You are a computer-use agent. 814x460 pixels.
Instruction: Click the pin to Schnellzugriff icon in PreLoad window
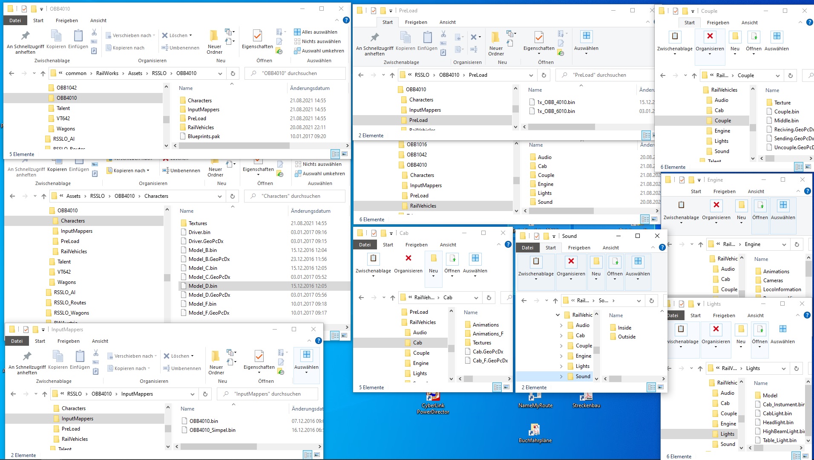tap(374, 38)
